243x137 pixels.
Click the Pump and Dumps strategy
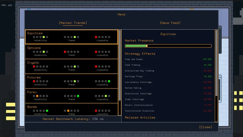pos(134,59)
